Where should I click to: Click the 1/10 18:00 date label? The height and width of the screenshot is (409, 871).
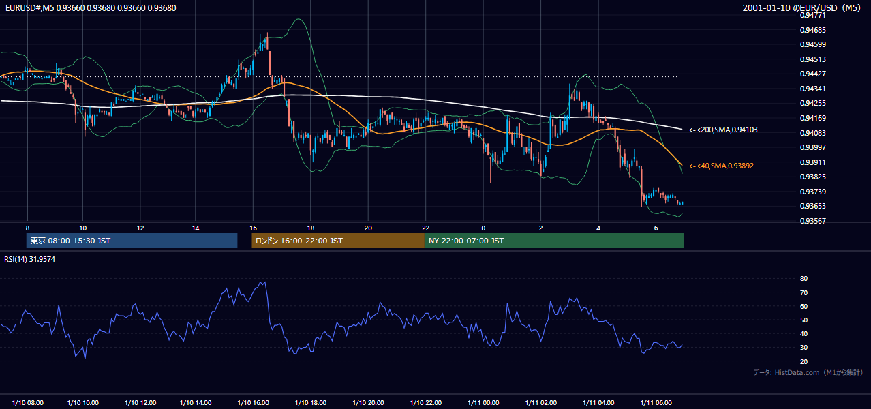click(311, 402)
